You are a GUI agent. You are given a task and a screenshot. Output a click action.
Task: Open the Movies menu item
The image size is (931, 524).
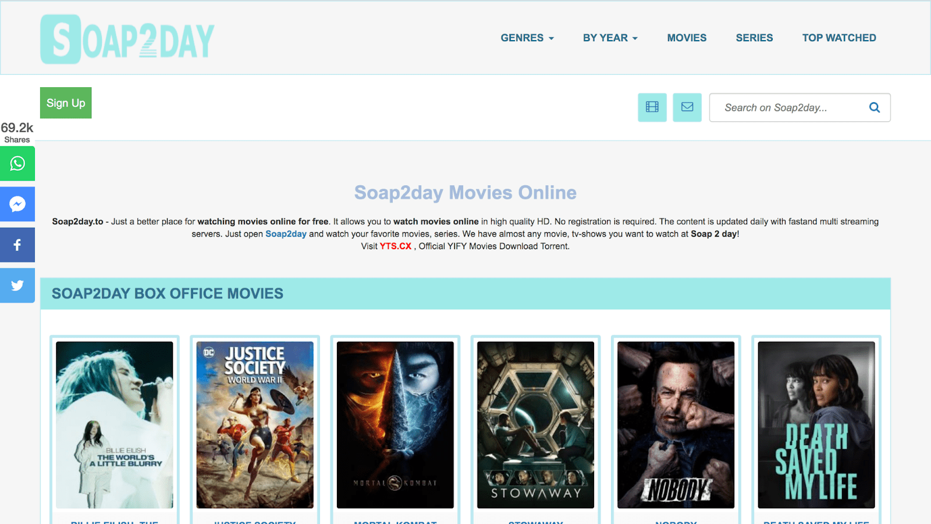687,38
